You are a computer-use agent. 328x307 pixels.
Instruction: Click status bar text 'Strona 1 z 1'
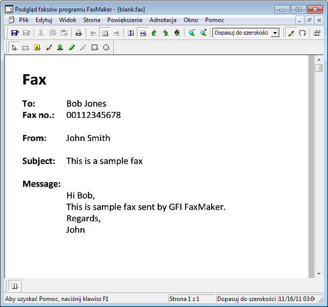184,299
